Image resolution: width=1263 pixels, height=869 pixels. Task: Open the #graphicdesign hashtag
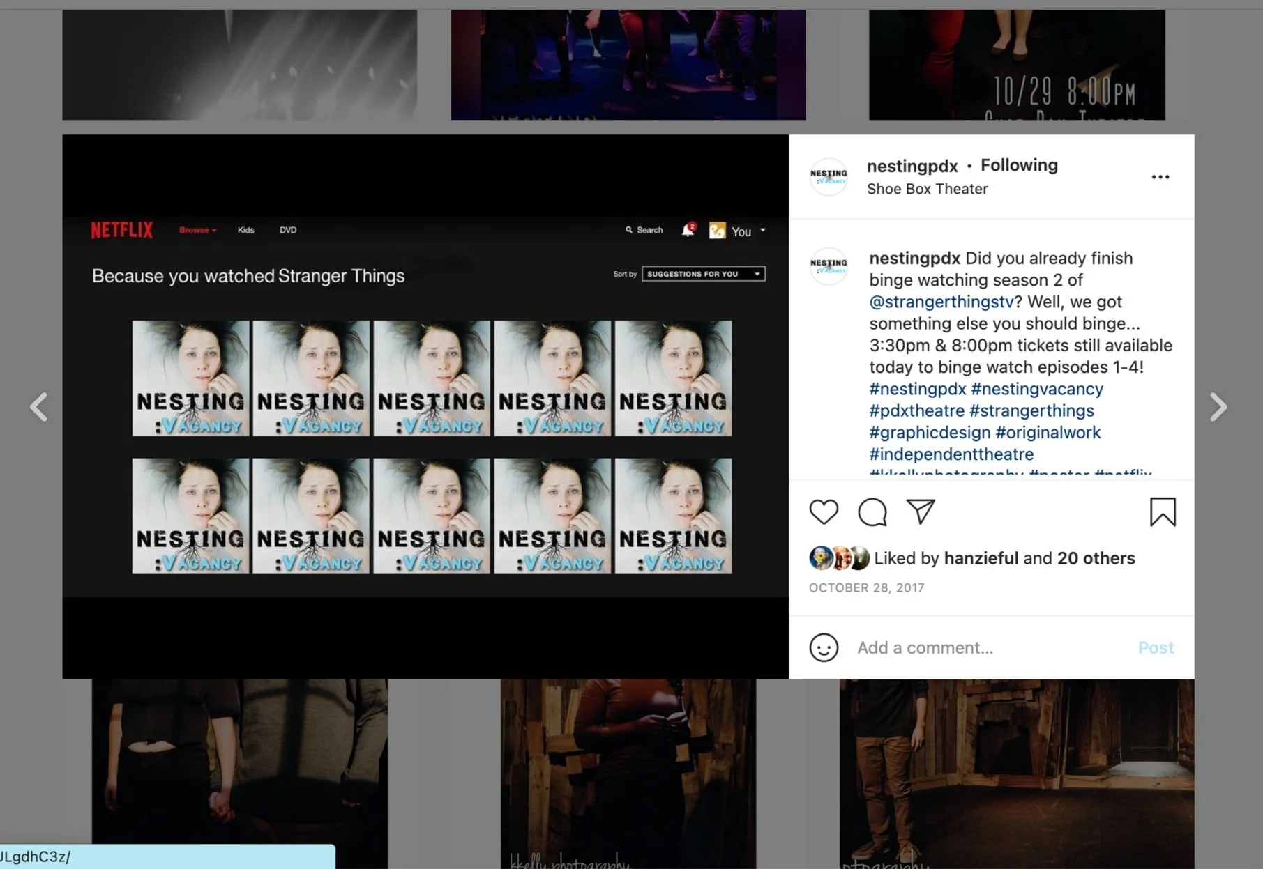click(930, 432)
